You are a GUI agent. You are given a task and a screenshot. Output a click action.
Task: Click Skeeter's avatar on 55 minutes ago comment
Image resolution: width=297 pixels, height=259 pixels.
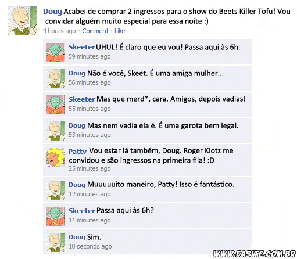click(x=56, y=105)
